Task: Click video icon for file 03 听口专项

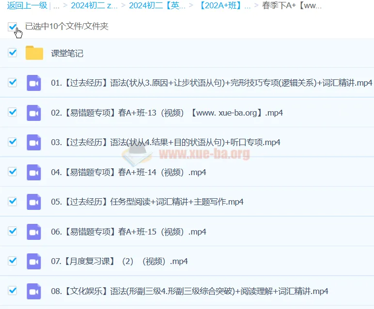Action: click(34, 142)
